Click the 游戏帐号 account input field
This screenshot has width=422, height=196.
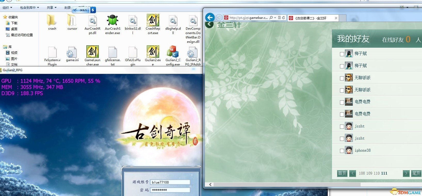[x=170, y=182]
